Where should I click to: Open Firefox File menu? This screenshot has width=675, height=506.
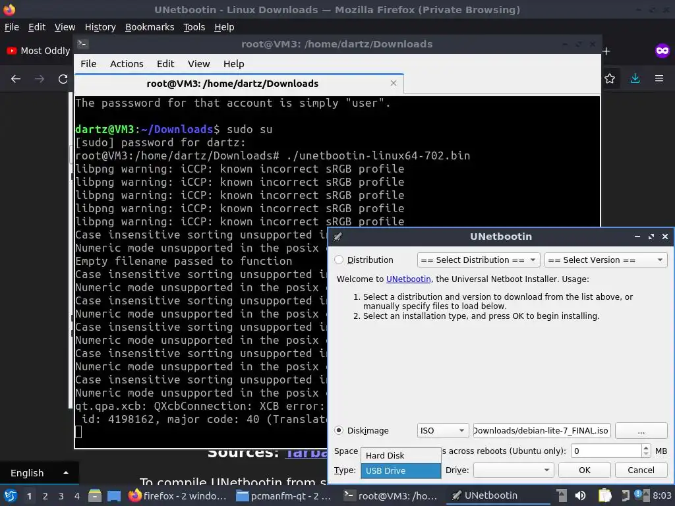tap(12, 27)
